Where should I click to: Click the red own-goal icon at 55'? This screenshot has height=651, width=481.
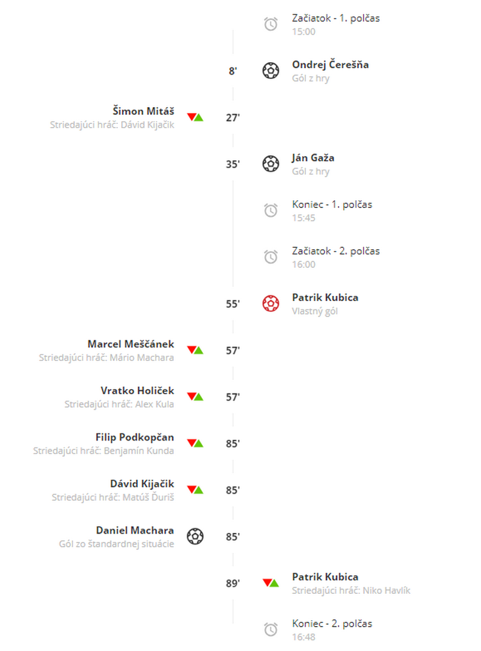[x=271, y=304]
